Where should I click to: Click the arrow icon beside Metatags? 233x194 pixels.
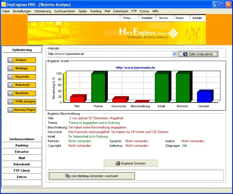point(10,68)
